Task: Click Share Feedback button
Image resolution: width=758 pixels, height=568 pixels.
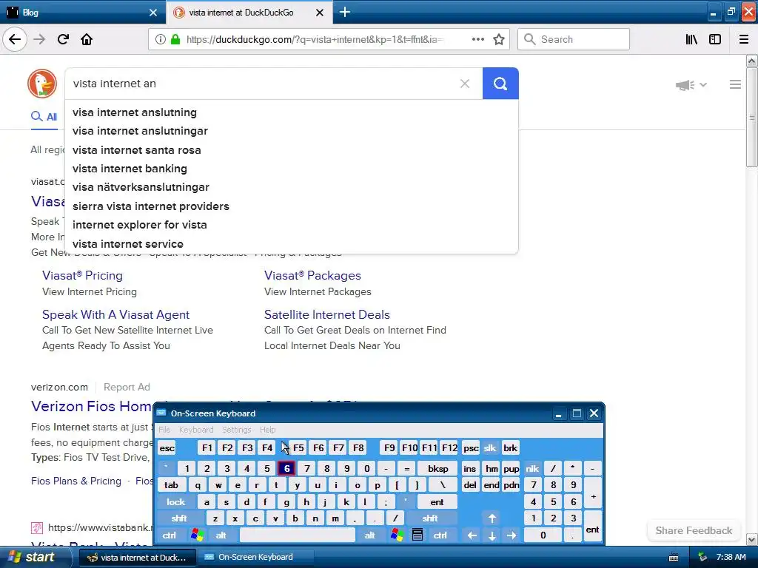Action: 694,530
